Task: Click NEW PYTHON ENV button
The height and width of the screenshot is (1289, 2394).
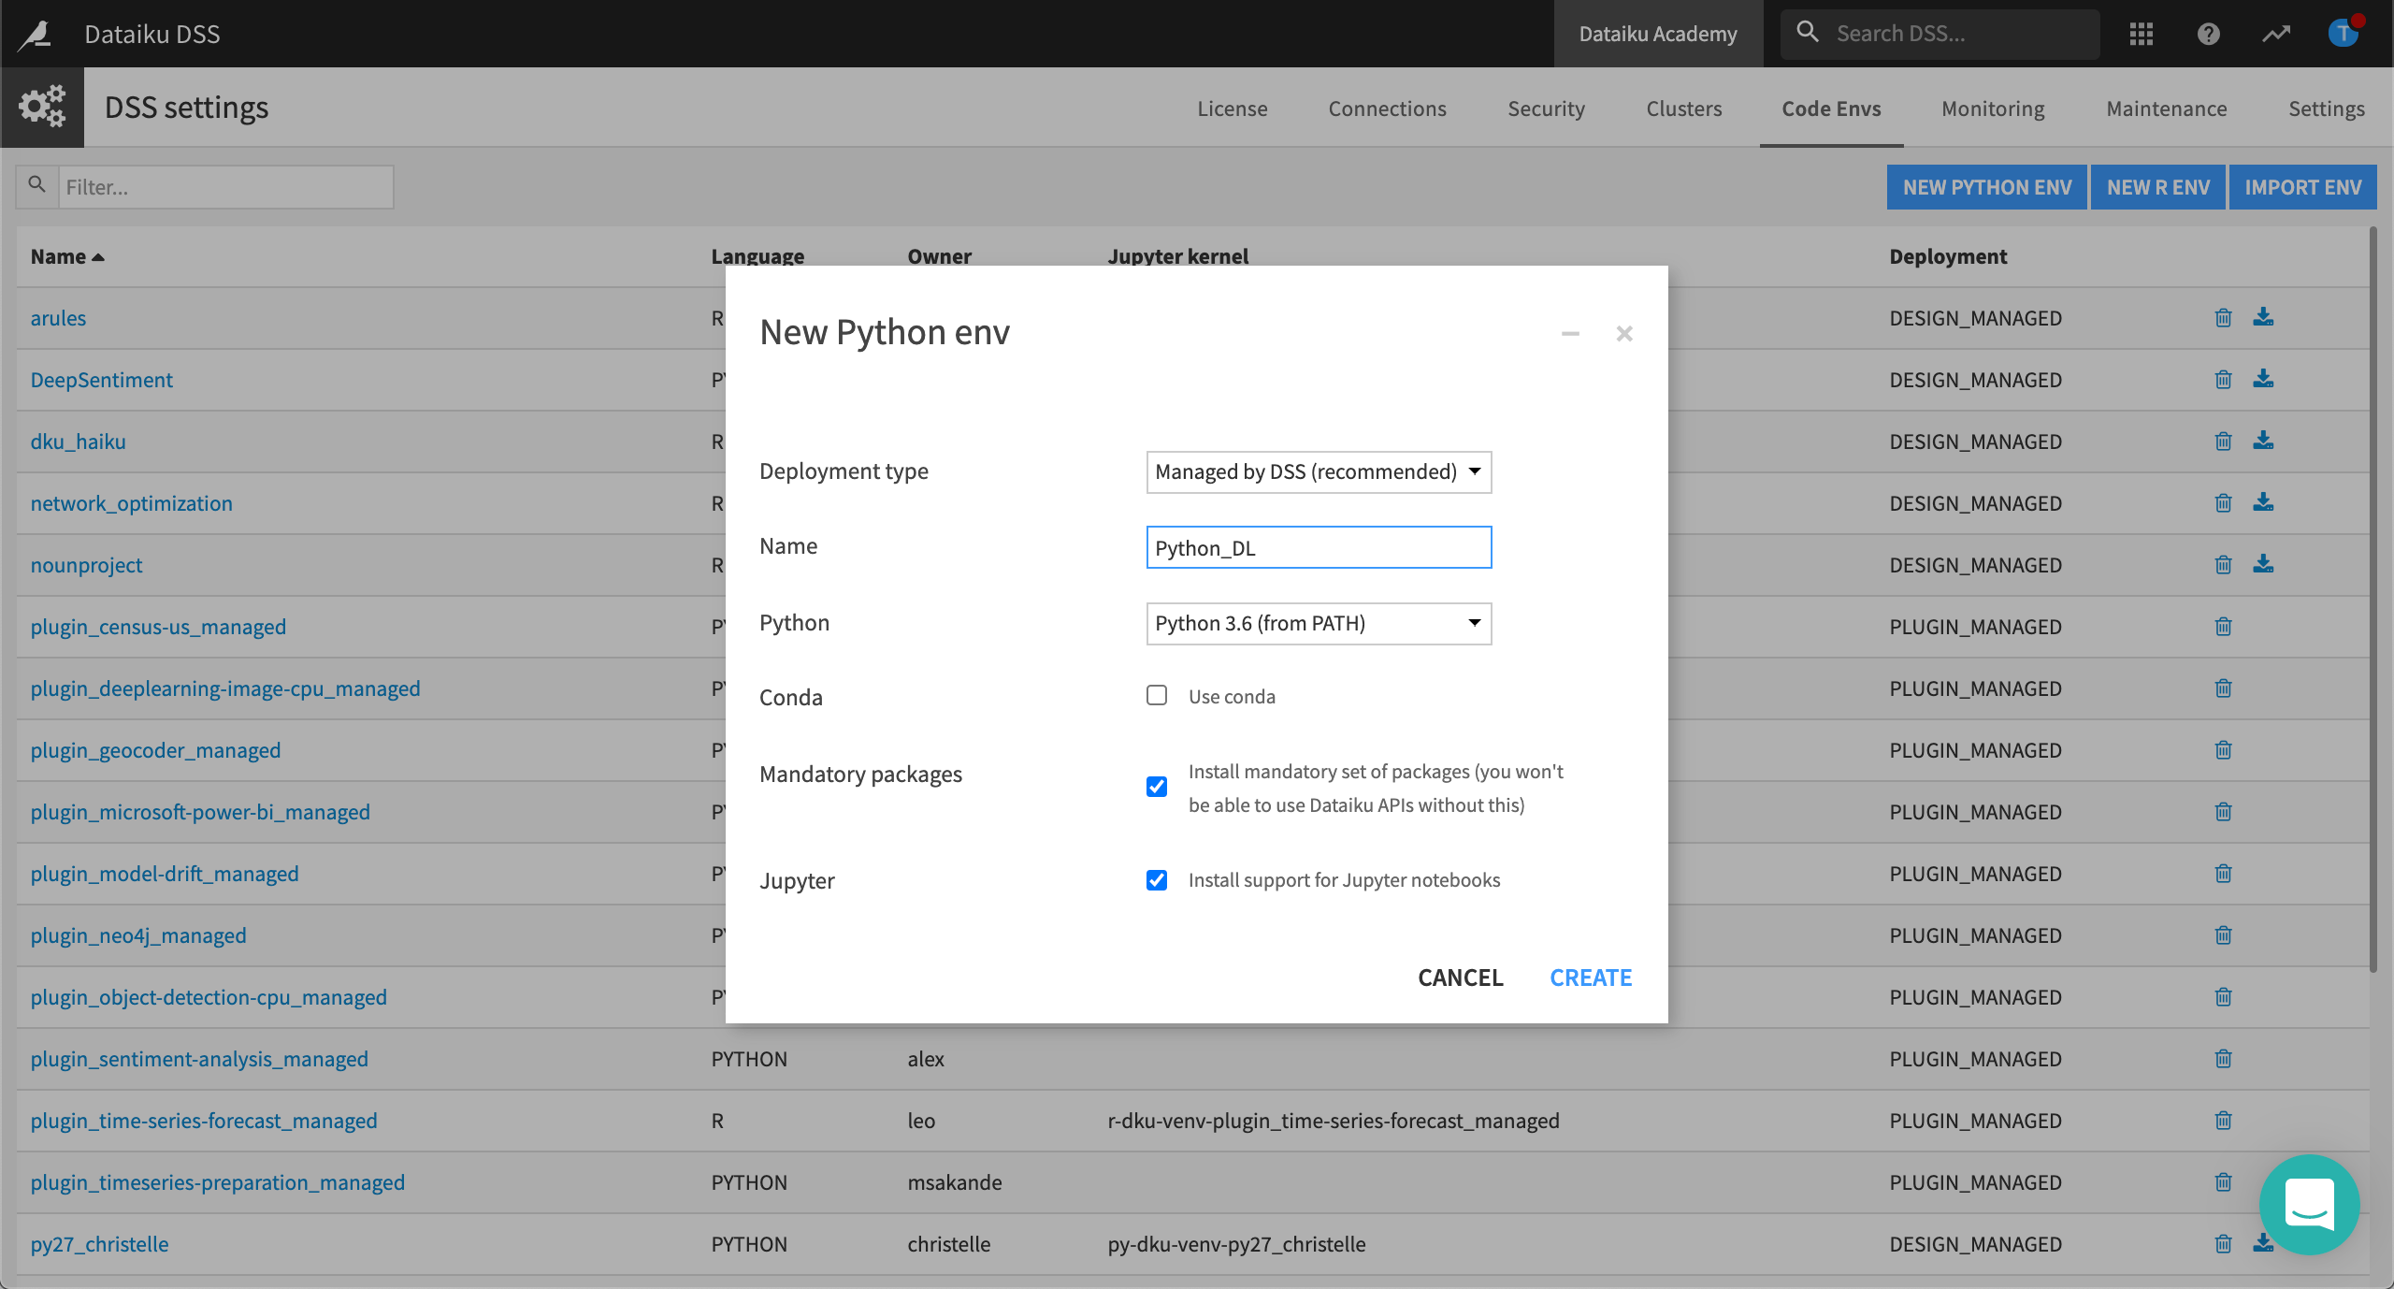Action: 1987,187
